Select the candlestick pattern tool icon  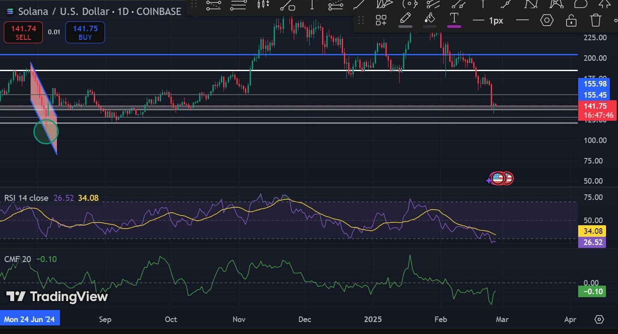pyautogui.click(x=263, y=5)
